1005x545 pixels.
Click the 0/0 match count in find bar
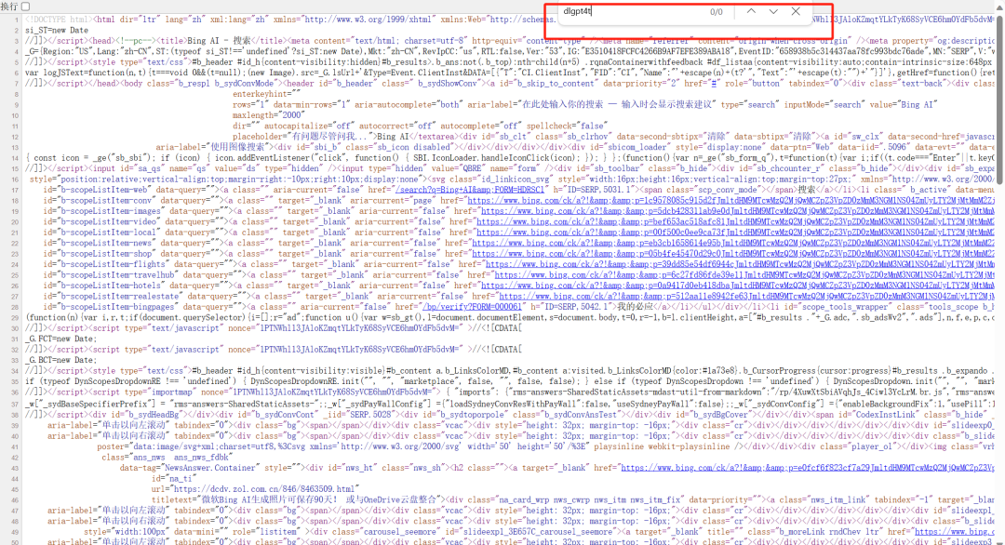pos(716,12)
